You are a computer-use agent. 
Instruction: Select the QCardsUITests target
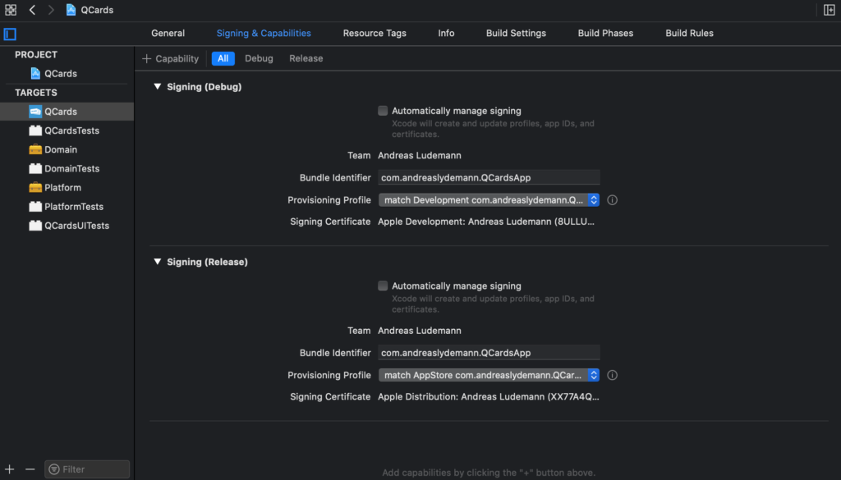pyautogui.click(x=67, y=226)
